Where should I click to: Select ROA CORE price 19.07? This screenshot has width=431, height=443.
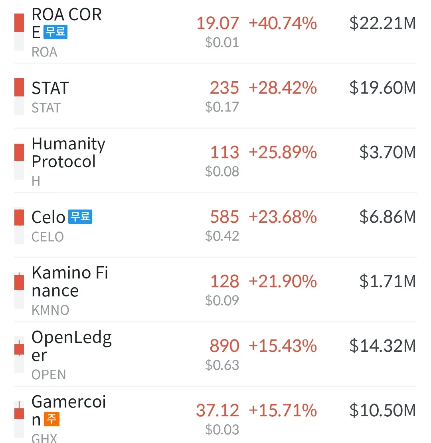click(x=217, y=23)
